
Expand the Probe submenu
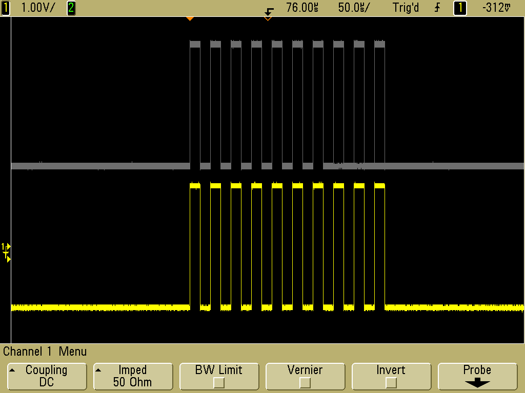coord(477,376)
